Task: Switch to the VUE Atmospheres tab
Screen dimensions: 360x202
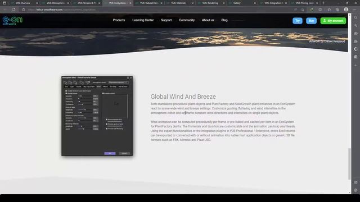Action: pos(55,3)
